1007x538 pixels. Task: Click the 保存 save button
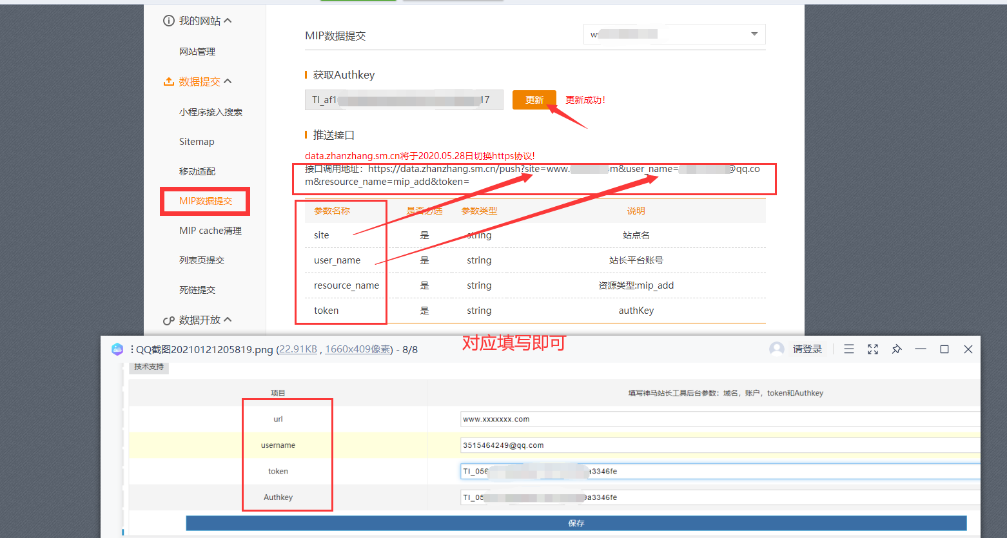point(576,523)
